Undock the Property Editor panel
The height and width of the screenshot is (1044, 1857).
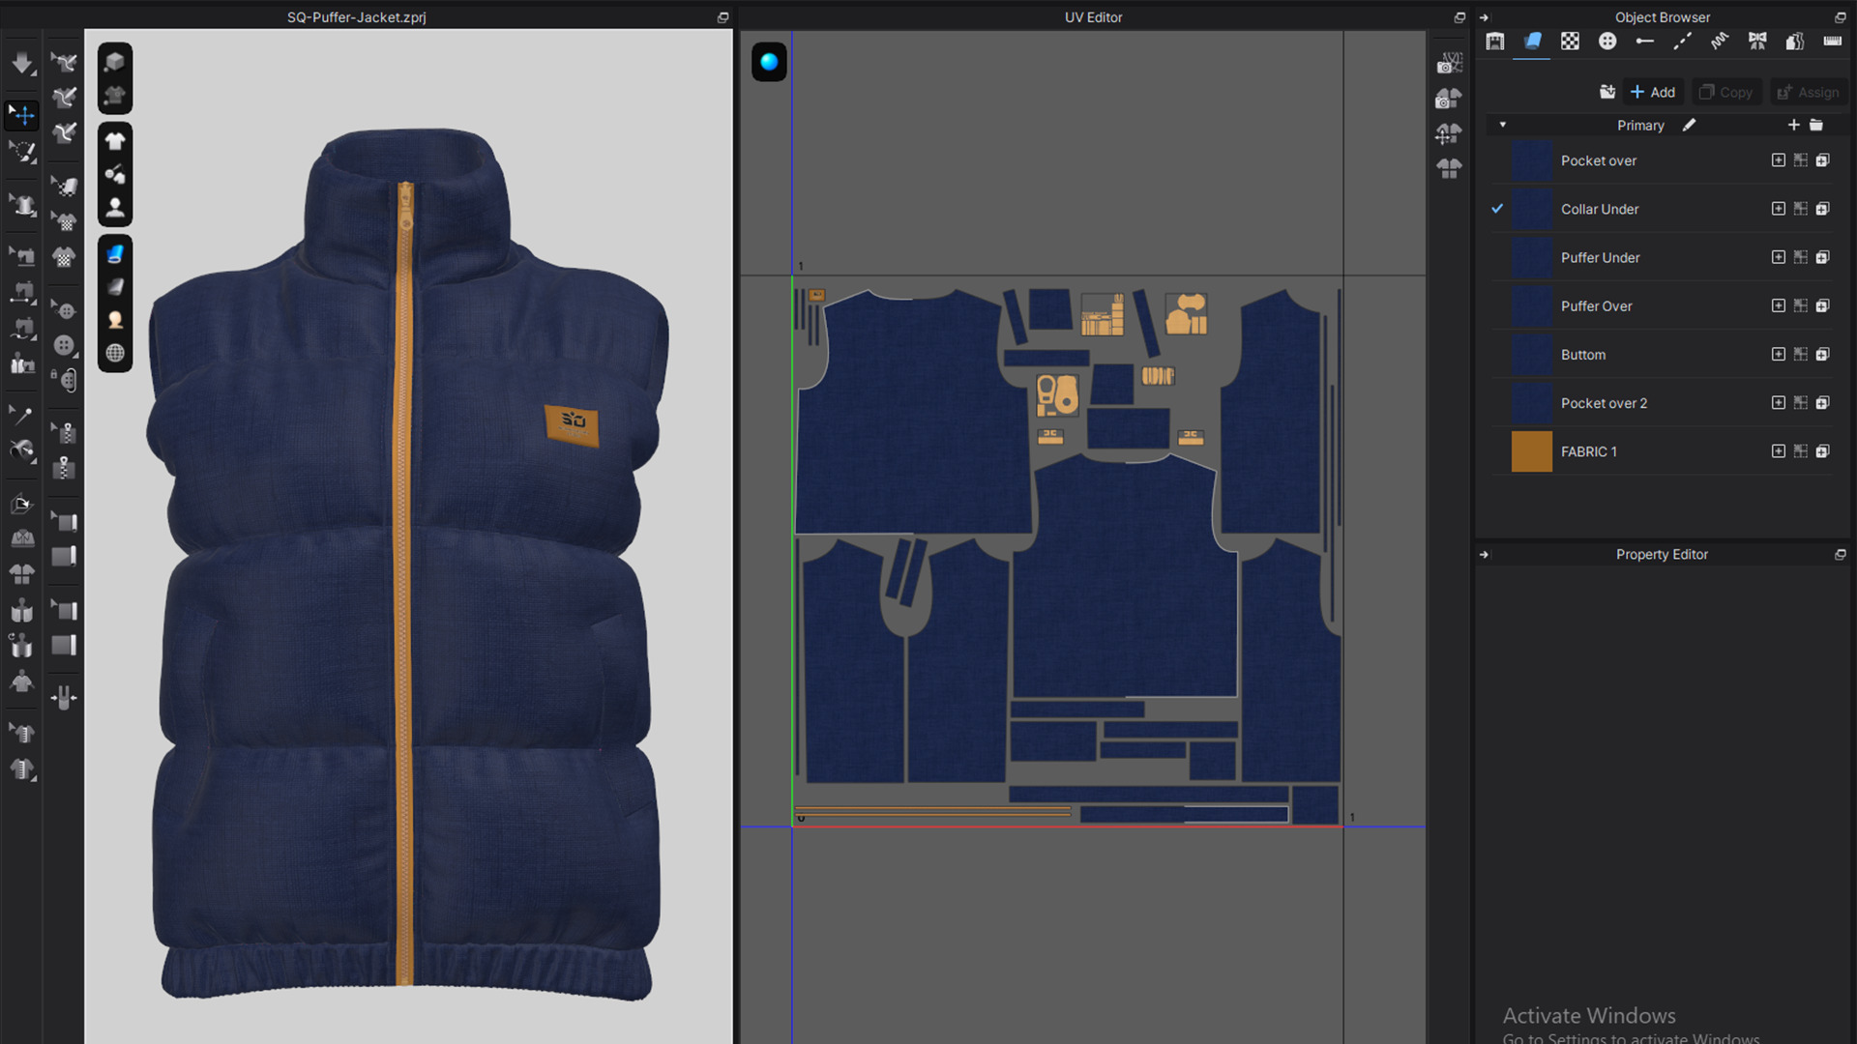click(x=1841, y=555)
